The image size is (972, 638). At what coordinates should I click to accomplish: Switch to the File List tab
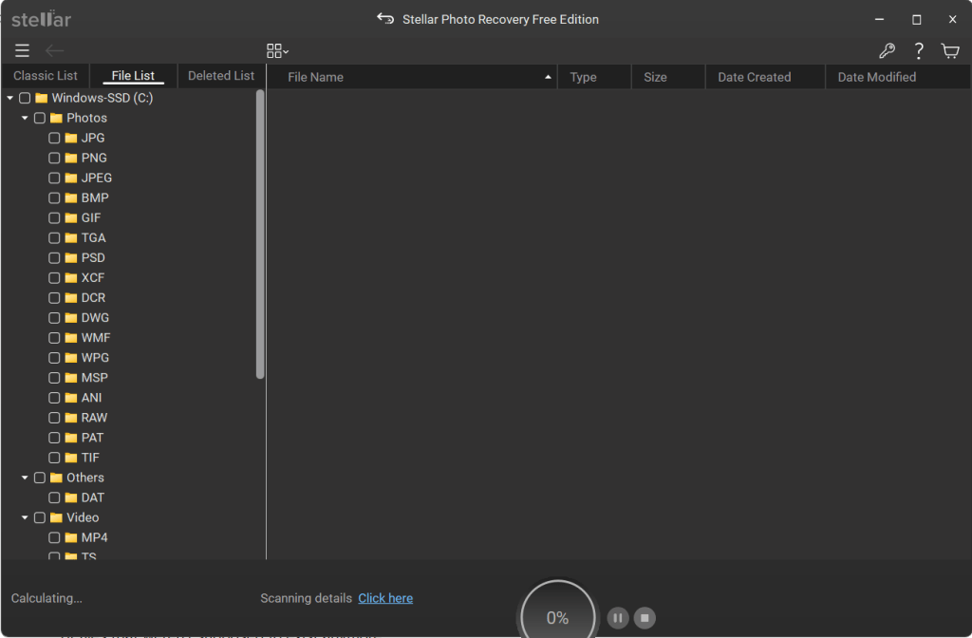pos(133,76)
